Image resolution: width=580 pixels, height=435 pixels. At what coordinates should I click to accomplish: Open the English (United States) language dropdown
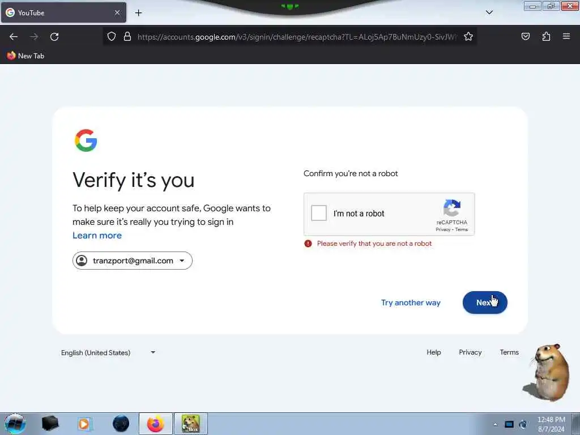(108, 352)
